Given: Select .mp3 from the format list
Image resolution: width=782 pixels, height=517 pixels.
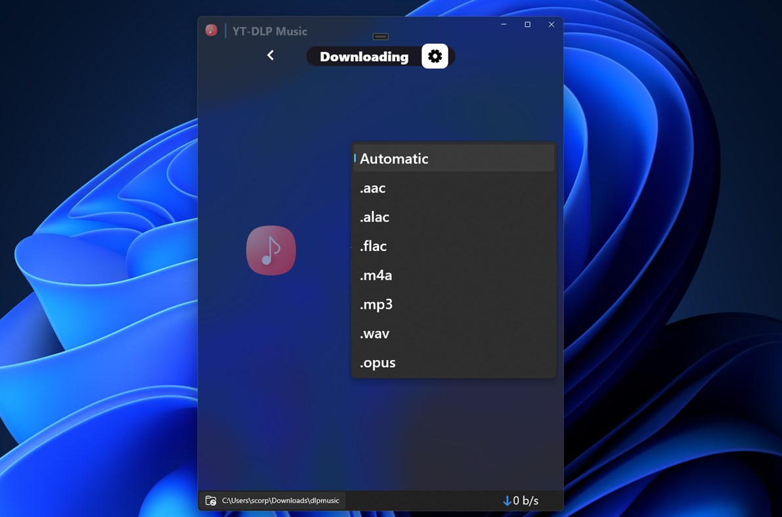Looking at the screenshot, I should (454, 304).
